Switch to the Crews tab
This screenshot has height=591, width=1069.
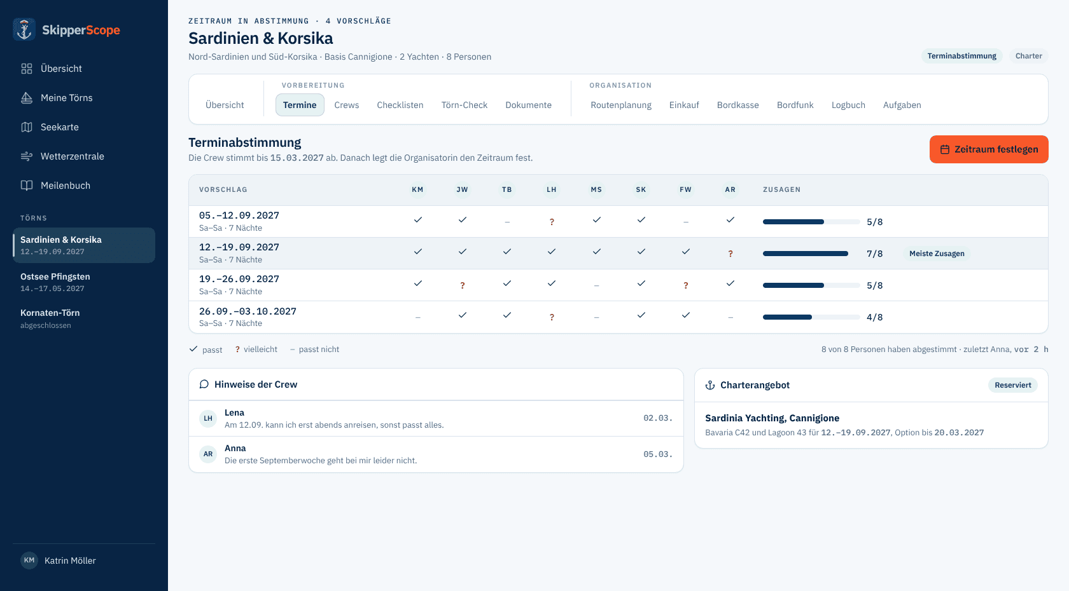coord(347,105)
